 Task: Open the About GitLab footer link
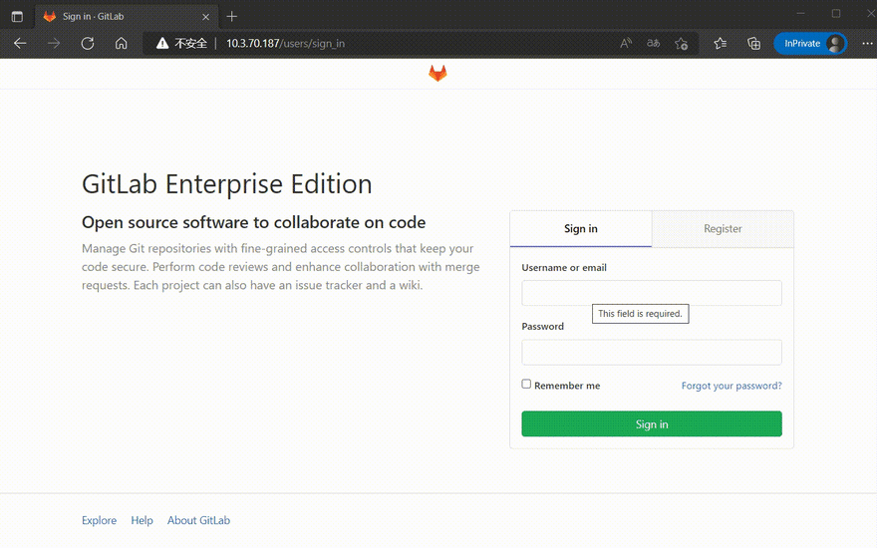pyautogui.click(x=198, y=520)
